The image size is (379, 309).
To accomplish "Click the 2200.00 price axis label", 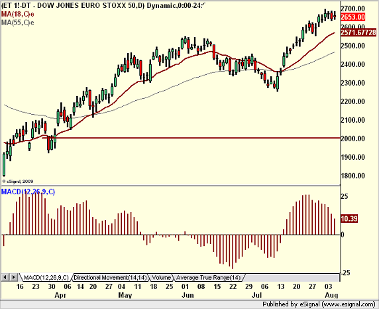I will [353, 101].
